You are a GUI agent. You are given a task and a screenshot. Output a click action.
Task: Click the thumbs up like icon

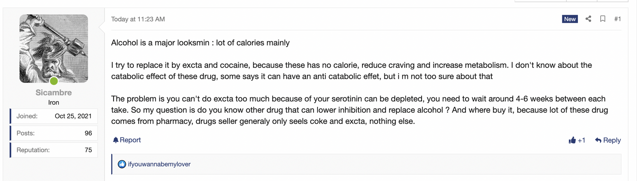click(572, 140)
